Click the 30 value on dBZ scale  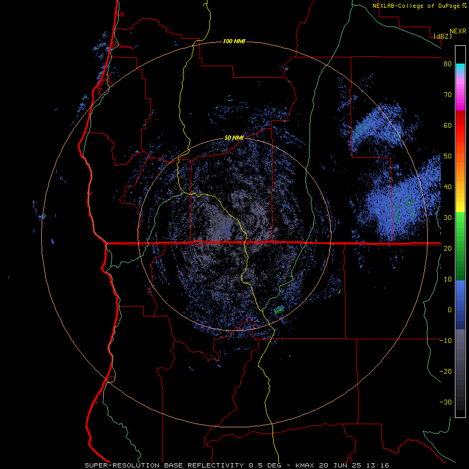(x=448, y=218)
